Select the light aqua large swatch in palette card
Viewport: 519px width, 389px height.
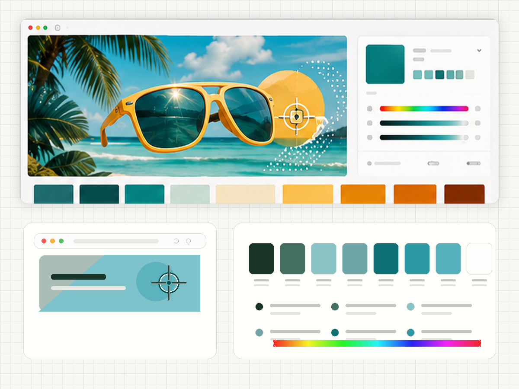(x=324, y=258)
